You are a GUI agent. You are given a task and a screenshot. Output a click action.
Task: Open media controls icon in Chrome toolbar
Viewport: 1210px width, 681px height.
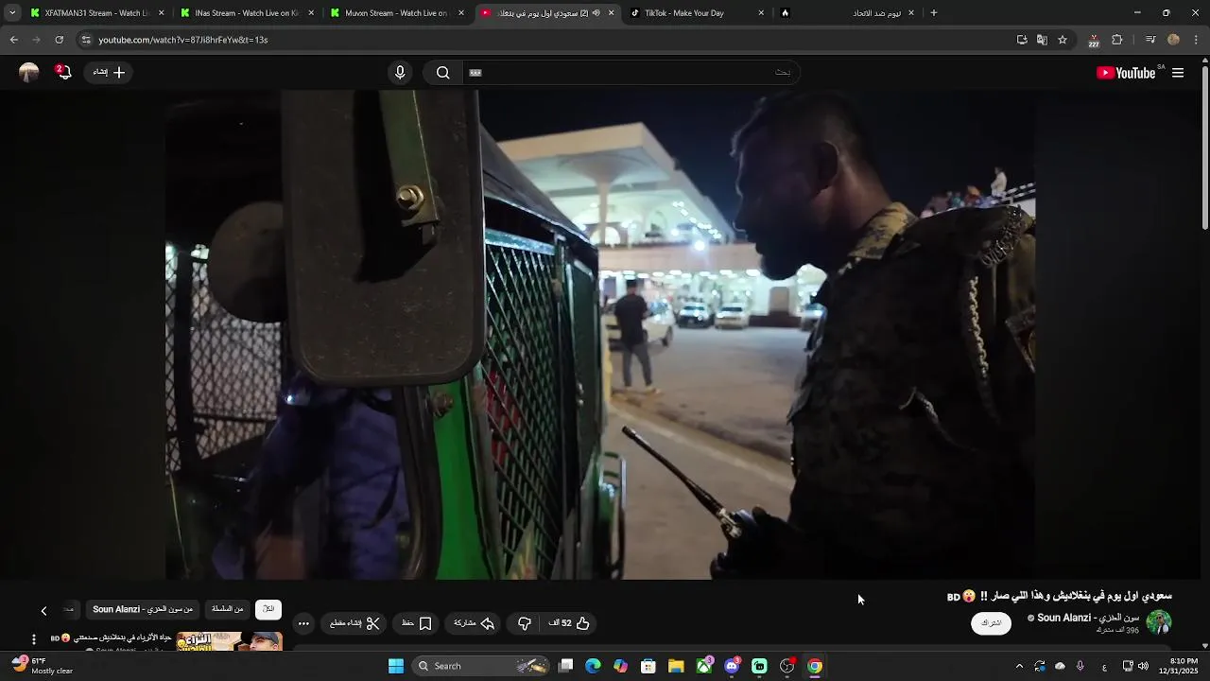click(x=1150, y=40)
